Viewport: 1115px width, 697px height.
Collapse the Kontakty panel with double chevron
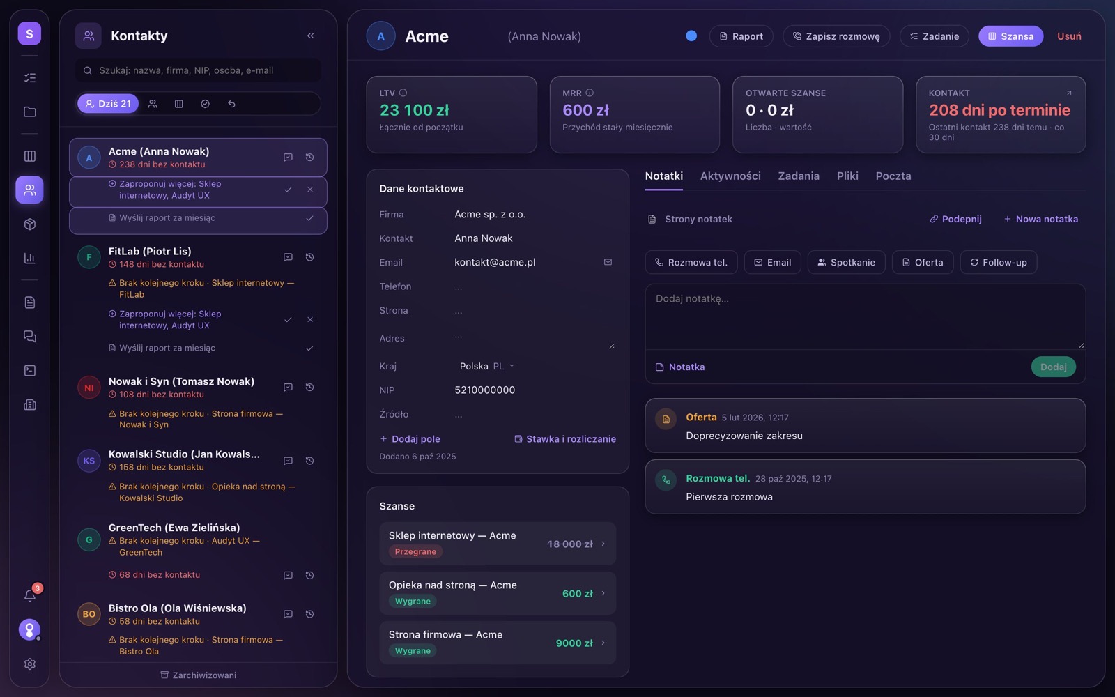[x=311, y=36]
